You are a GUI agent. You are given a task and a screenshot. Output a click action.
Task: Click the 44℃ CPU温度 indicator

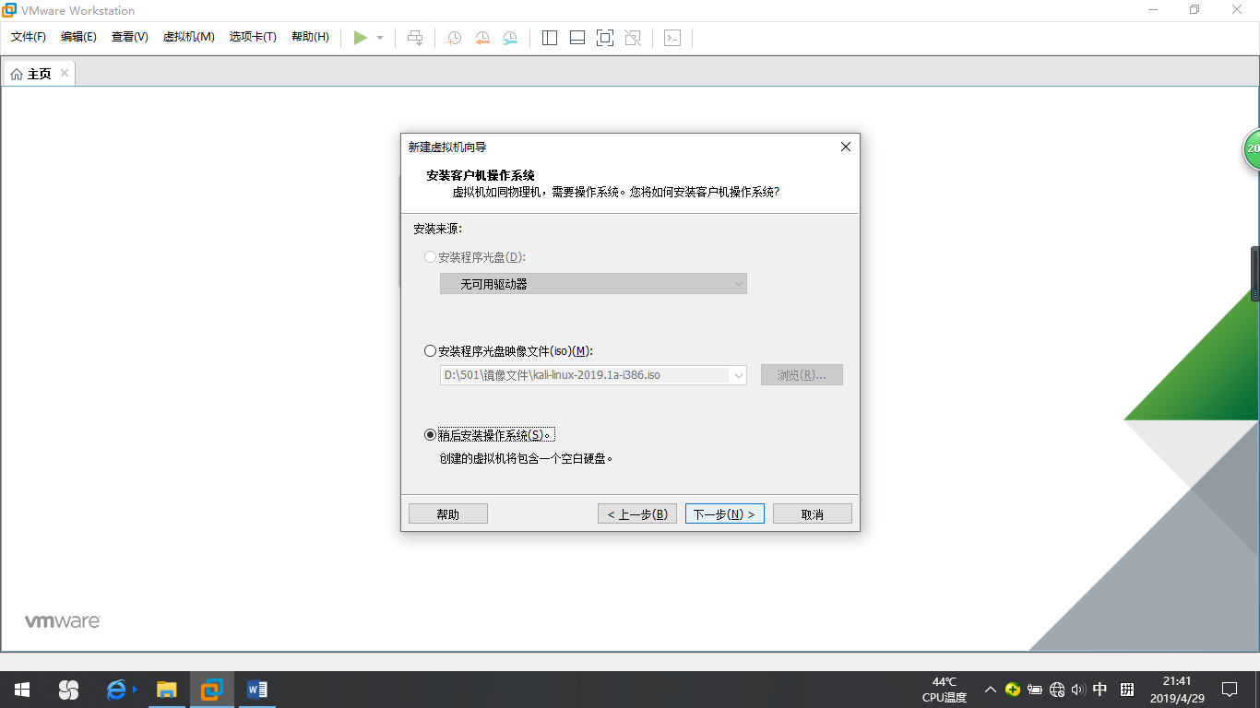coord(945,690)
